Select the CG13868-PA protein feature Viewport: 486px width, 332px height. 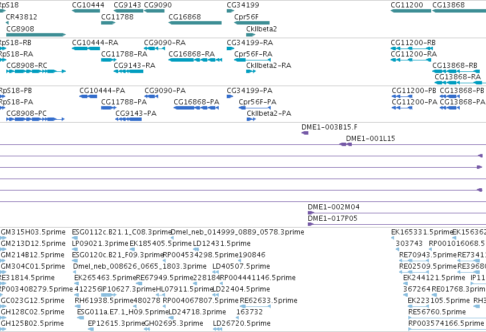450,108
